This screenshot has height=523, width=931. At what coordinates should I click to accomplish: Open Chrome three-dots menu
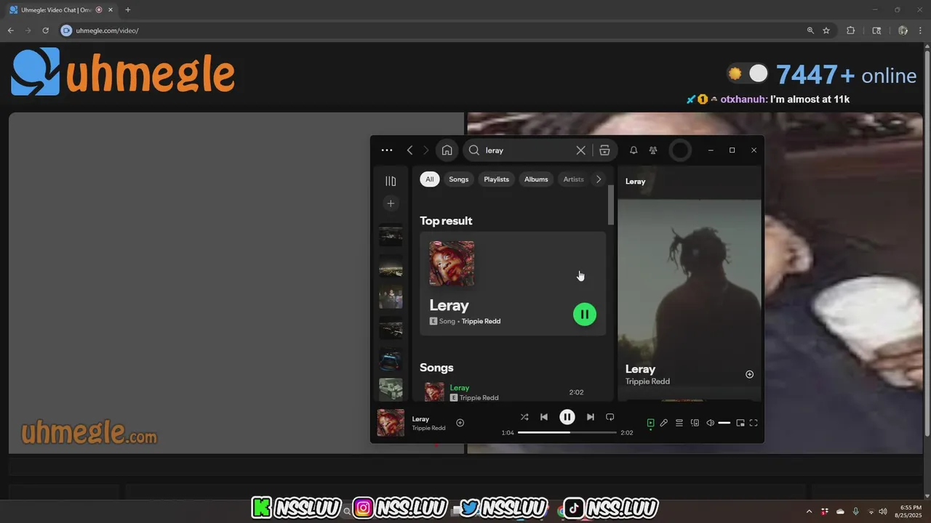[x=921, y=31]
